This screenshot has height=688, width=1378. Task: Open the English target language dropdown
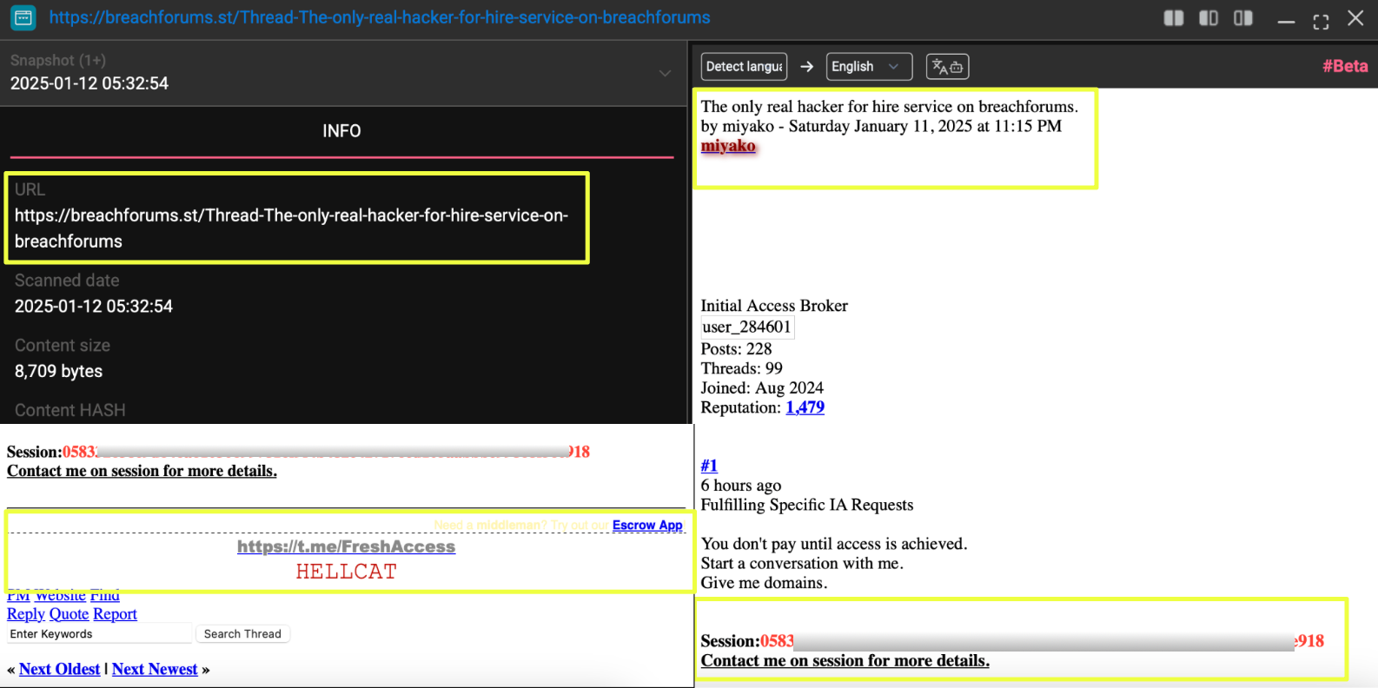(x=868, y=67)
